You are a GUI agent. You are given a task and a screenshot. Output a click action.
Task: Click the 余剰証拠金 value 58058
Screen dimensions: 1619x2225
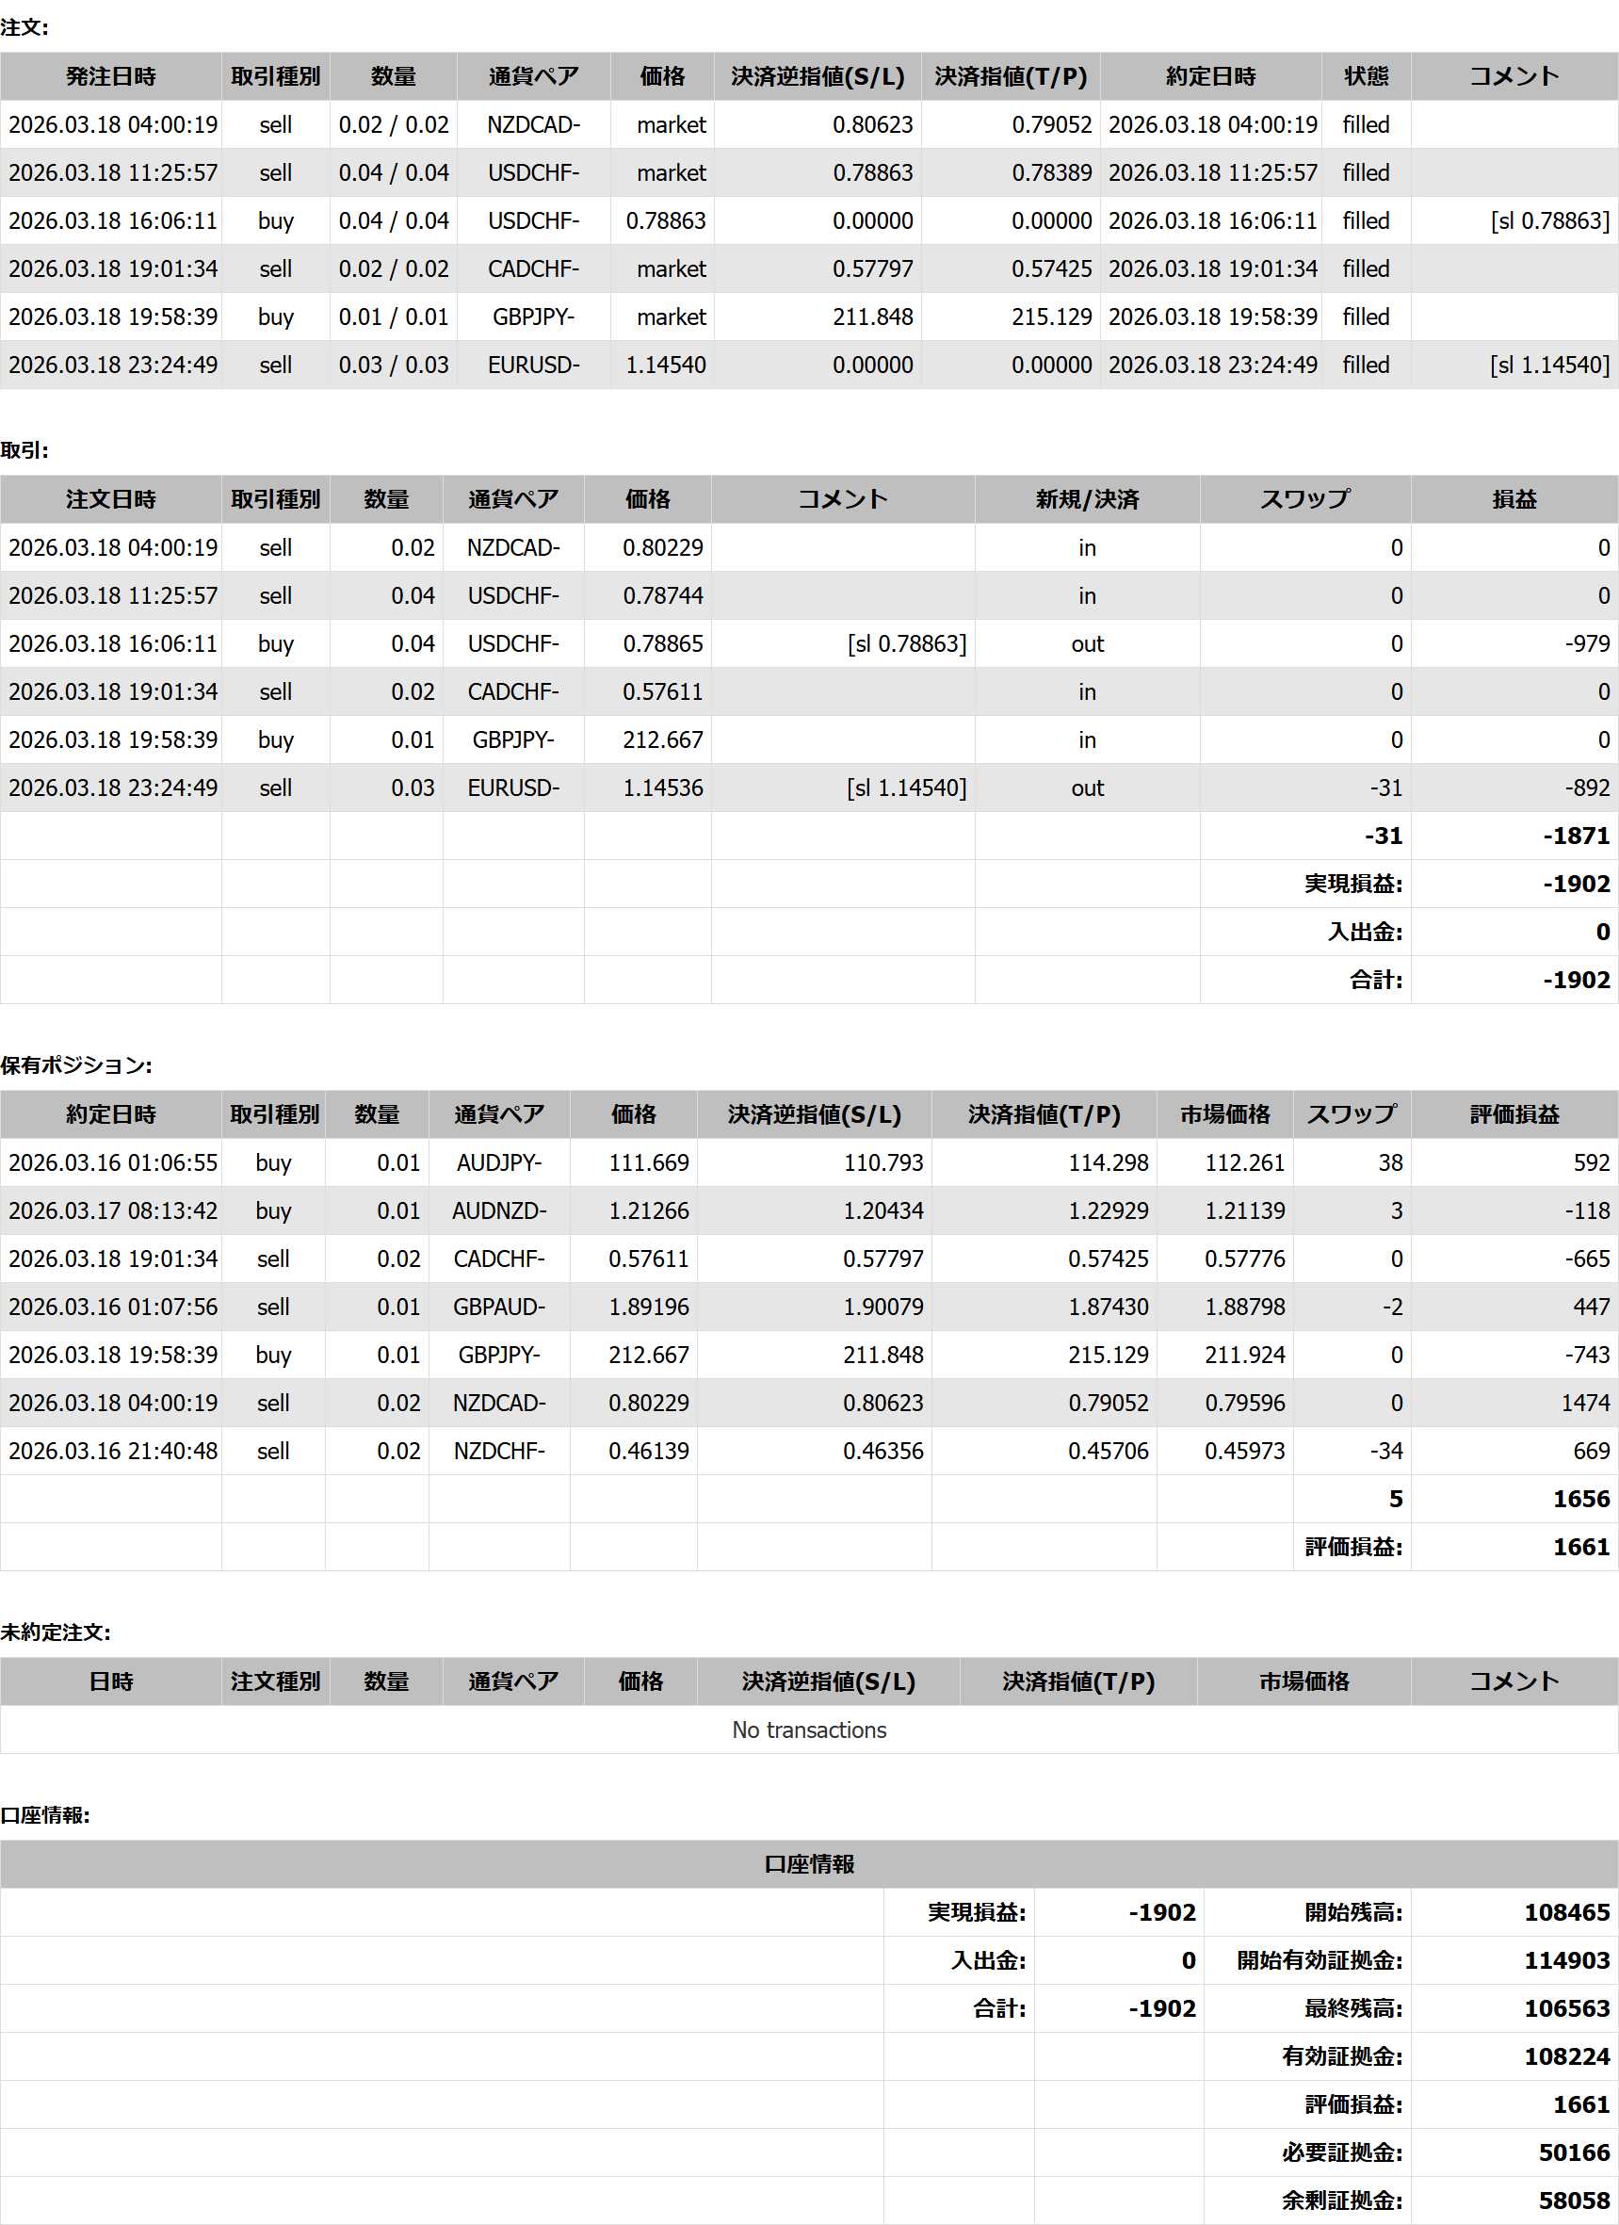coord(1573,2201)
